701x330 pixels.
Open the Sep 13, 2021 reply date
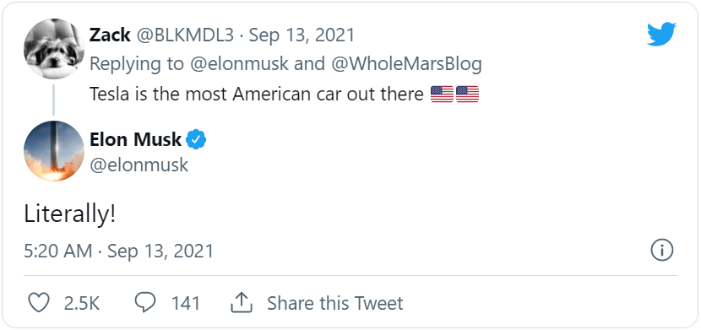302,35
